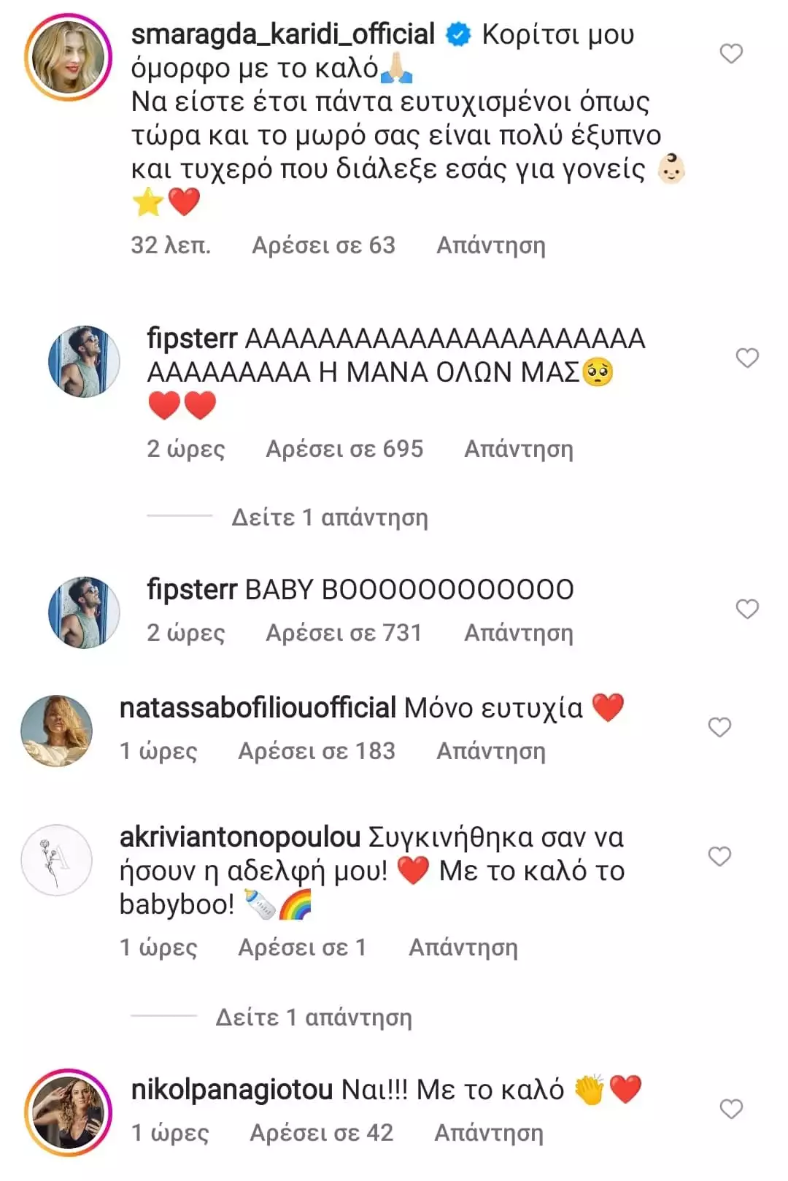Like fipsterr's 'Η ΜΑΝΑ ΟΛΩΝ ΜΑΣ' comment
This screenshot has height=1181, width=788.
point(746,358)
